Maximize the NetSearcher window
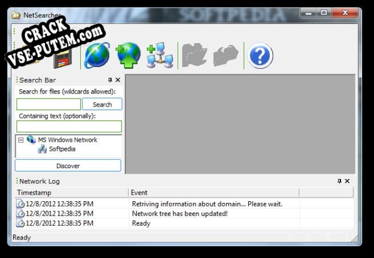This screenshot has height=258, width=374. click(324, 13)
